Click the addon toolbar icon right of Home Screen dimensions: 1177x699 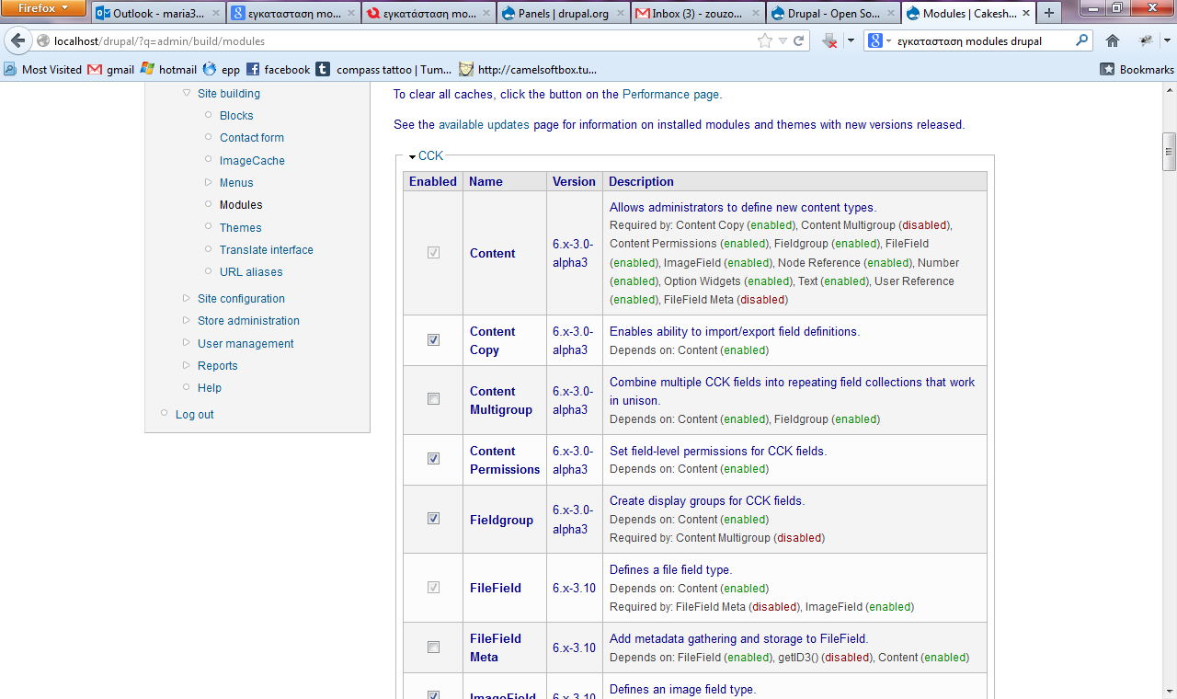[x=1146, y=40]
